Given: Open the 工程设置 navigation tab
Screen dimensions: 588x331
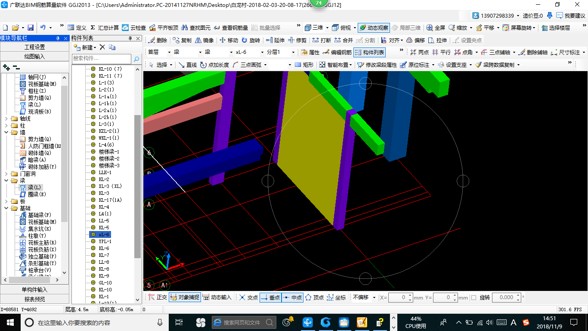Looking at the screenshot, I should pos(34,47).
